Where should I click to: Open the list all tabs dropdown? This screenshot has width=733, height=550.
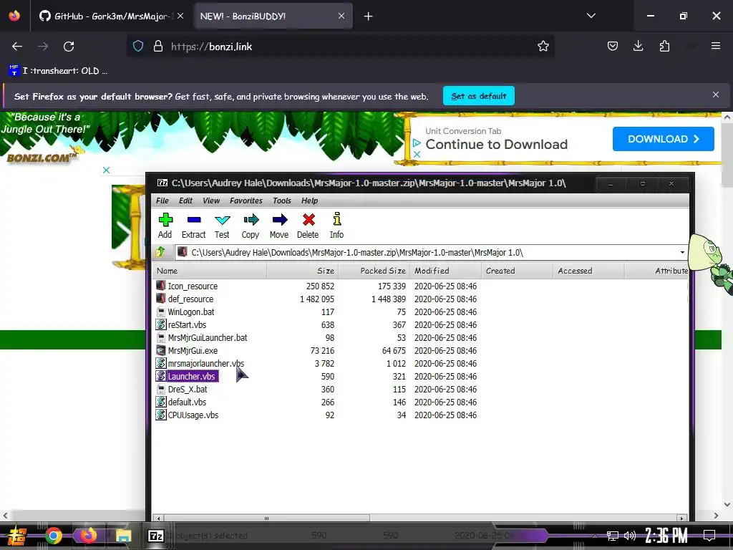pos(591,16)
